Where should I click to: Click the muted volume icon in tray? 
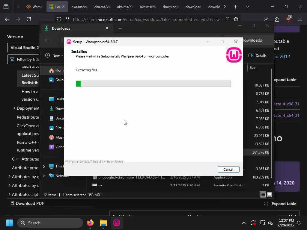point(270,223)
